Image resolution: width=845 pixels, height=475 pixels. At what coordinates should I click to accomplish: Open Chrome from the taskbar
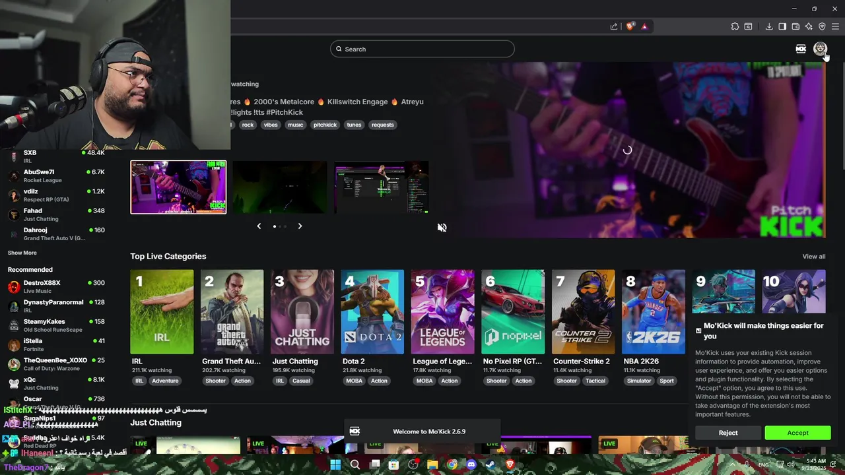(452, 465)
